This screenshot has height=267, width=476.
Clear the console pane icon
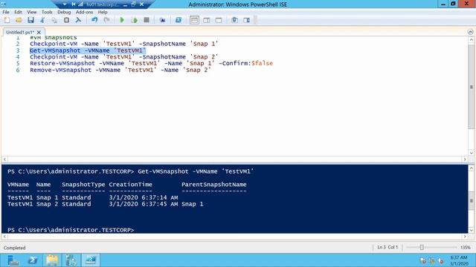[x=78, y=20]
